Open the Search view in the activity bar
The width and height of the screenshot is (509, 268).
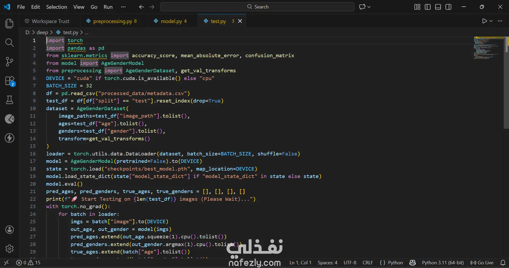10,42
